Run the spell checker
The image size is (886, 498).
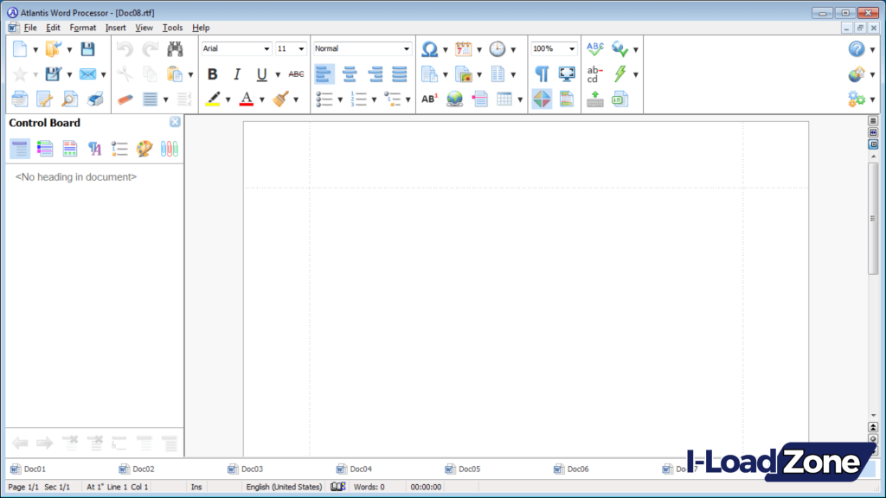594,49
